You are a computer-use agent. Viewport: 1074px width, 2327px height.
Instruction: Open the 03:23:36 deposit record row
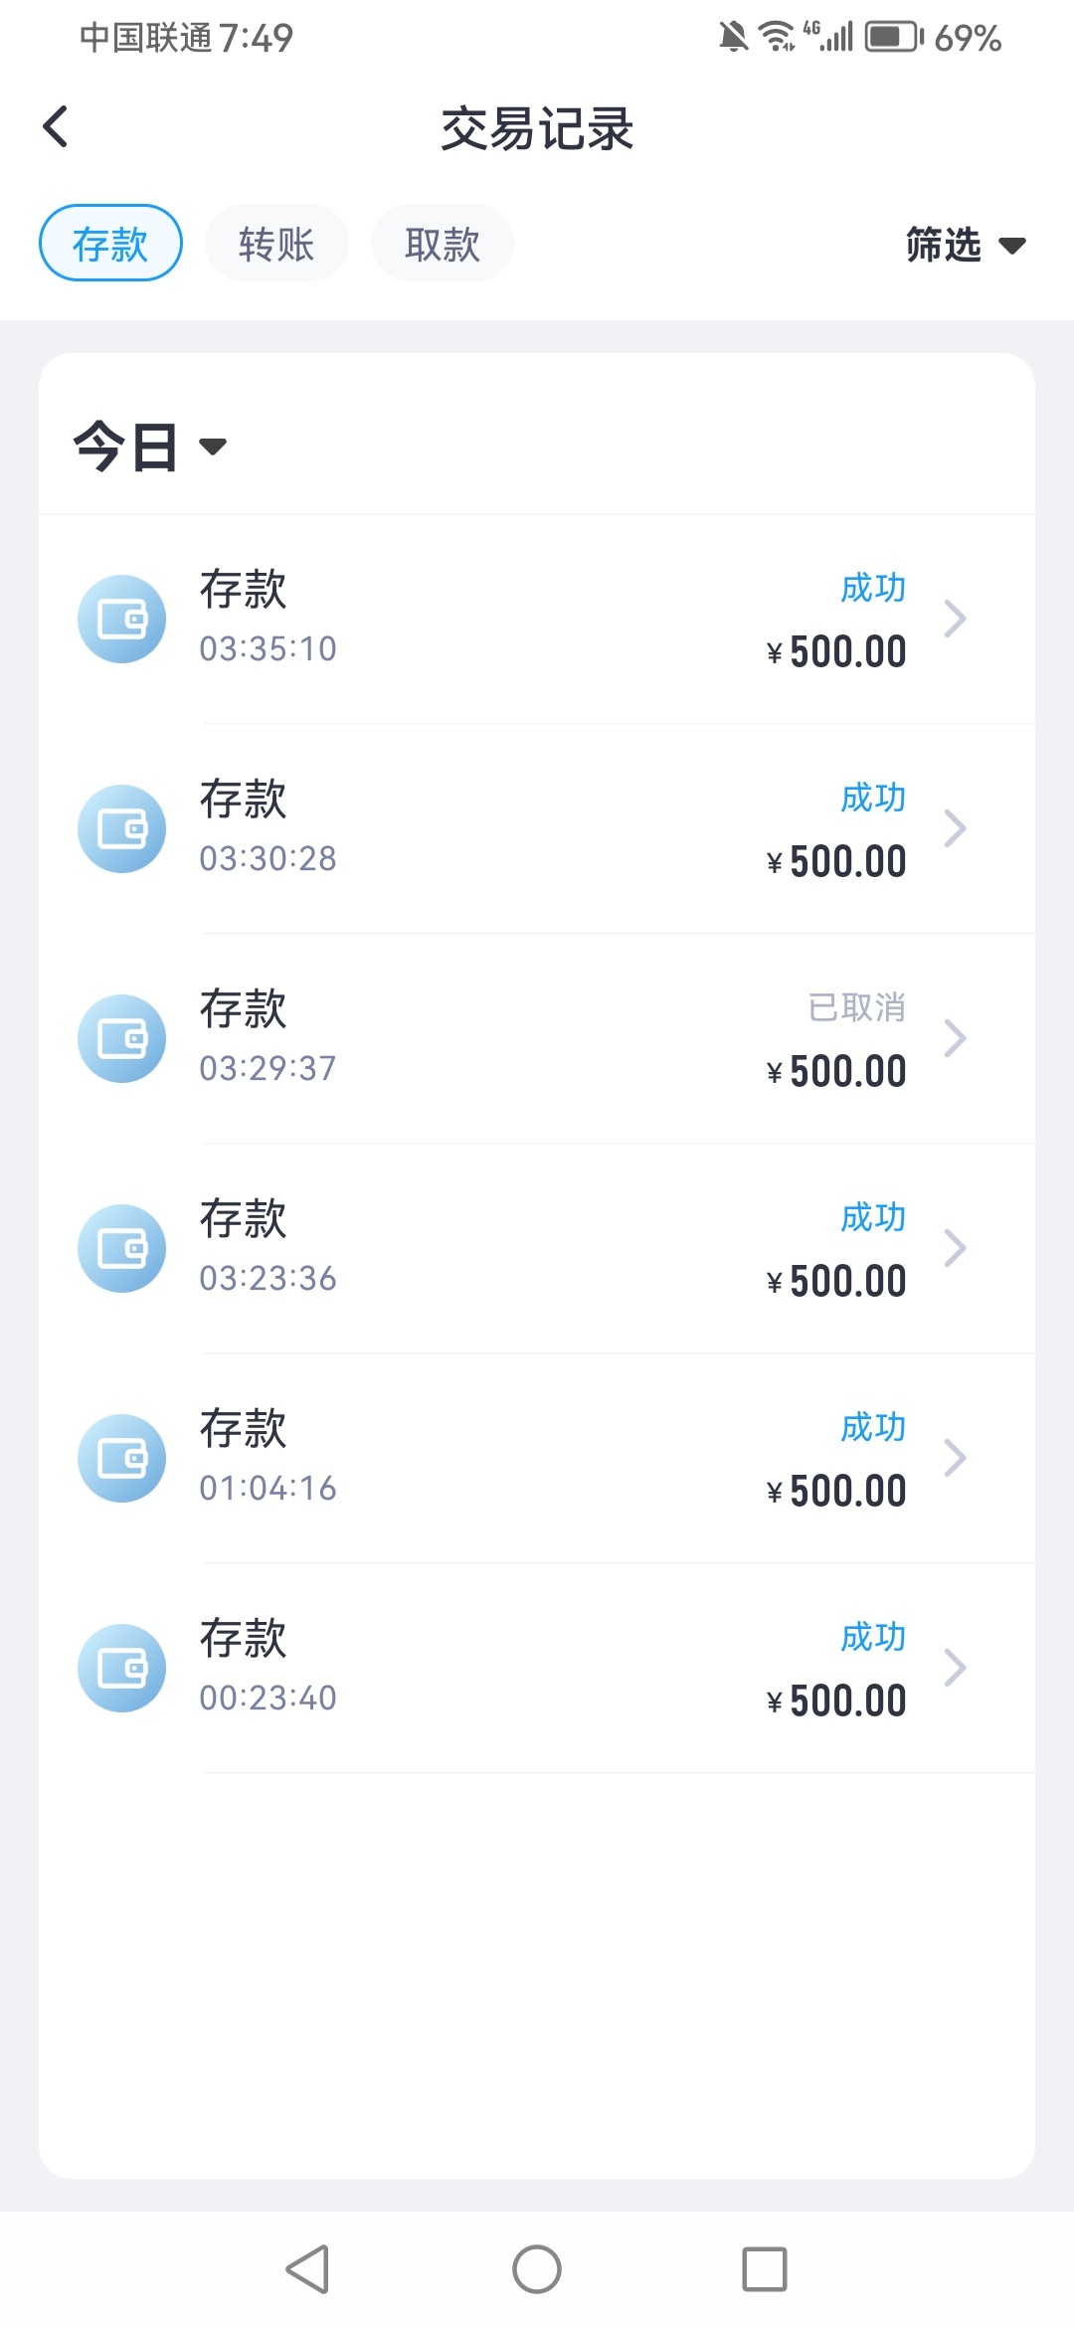click(x=537, y=1249)
